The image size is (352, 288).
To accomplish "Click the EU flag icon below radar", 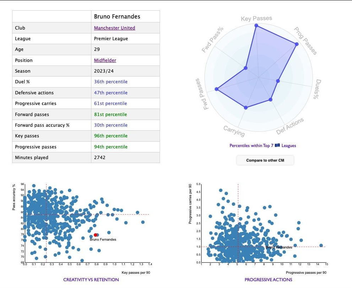I will 277,145.
